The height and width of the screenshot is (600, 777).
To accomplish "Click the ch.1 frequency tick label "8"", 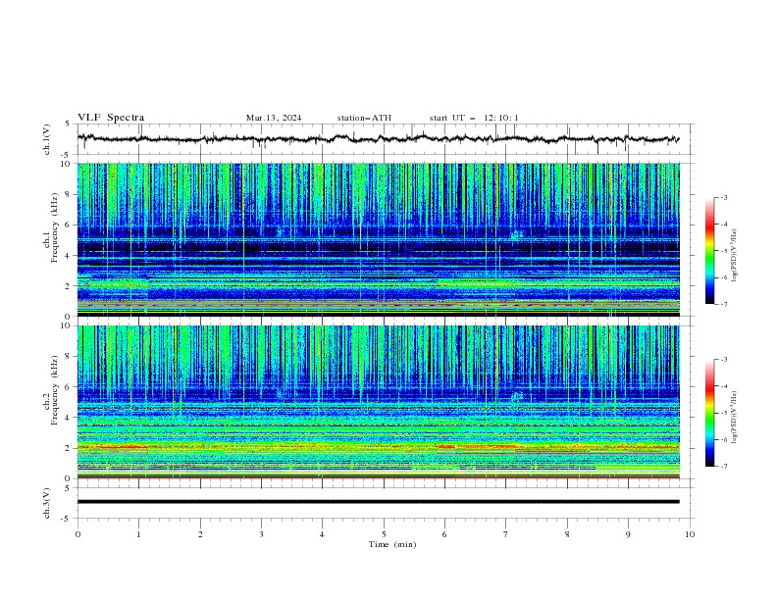I will [x=70, y=194].
